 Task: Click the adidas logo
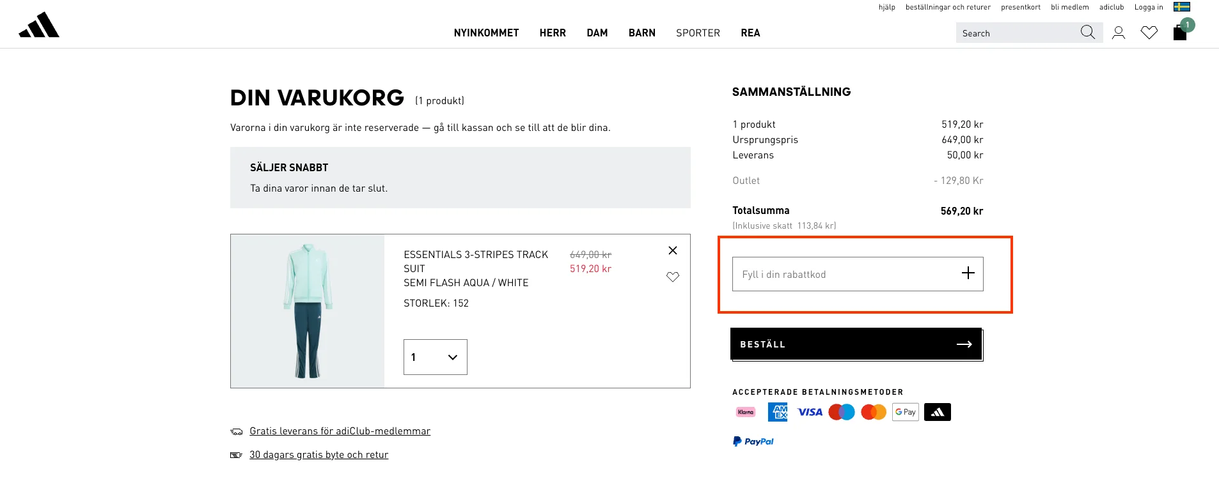(40, 24)
